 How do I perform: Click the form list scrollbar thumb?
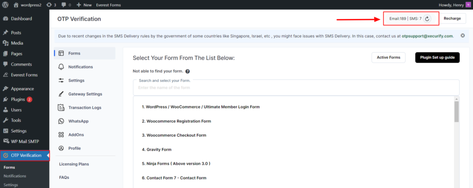(x=456, y=112)
